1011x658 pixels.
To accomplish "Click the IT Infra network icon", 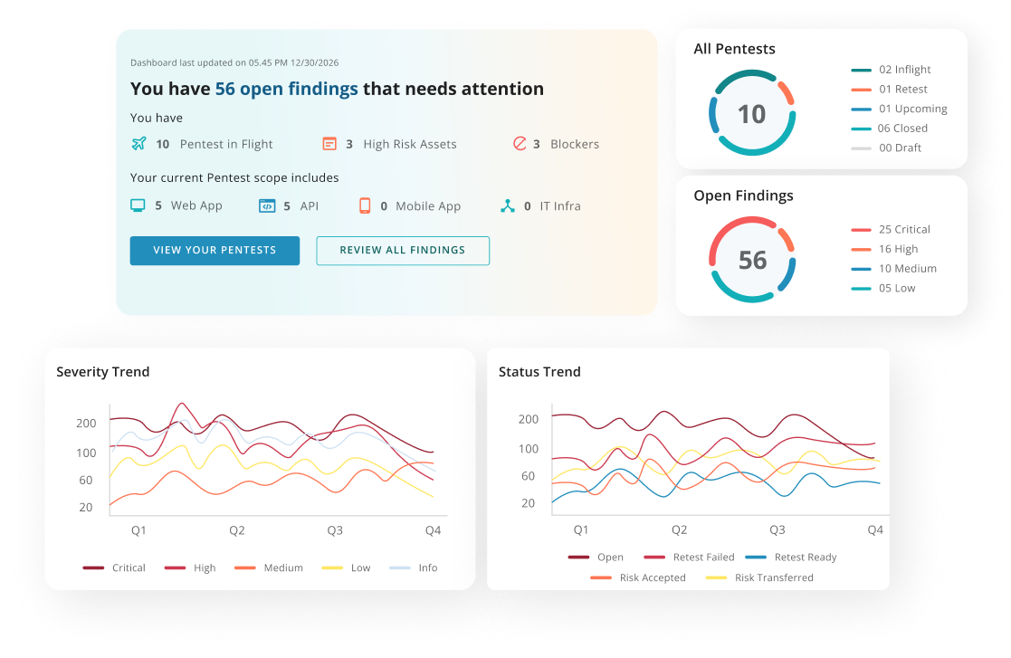I will pos(508,205).
